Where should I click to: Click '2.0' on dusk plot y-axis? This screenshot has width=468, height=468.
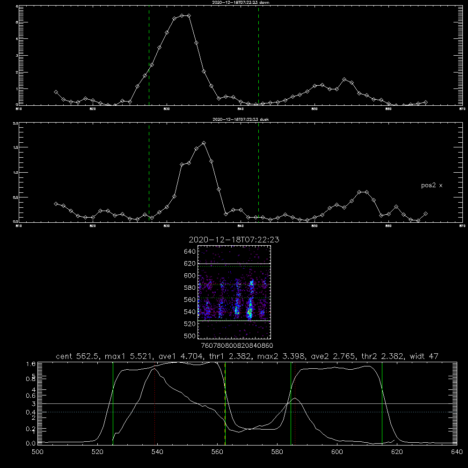click(x=16, y=123)
